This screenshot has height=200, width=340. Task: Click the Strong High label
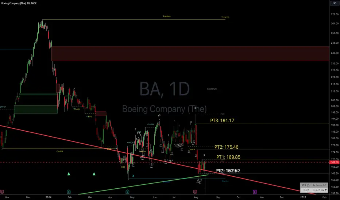[x=225, y=17]
